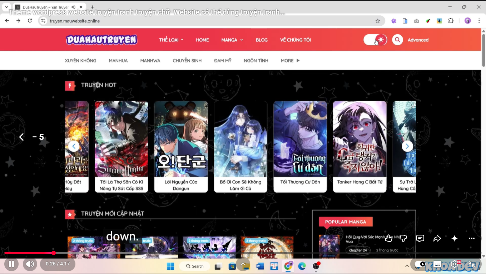Select the CHUYỂN SINH category
The width and height of the screenshot is (486, 274).
point(187,61)
